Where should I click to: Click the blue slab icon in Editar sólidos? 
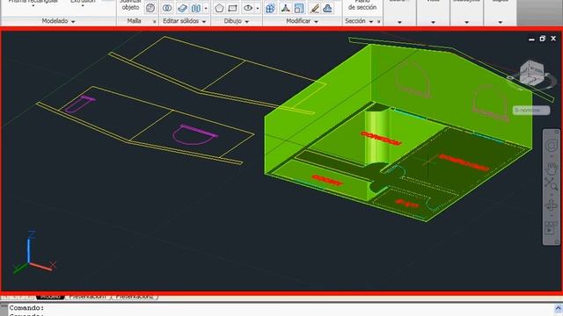click(182, 8)
